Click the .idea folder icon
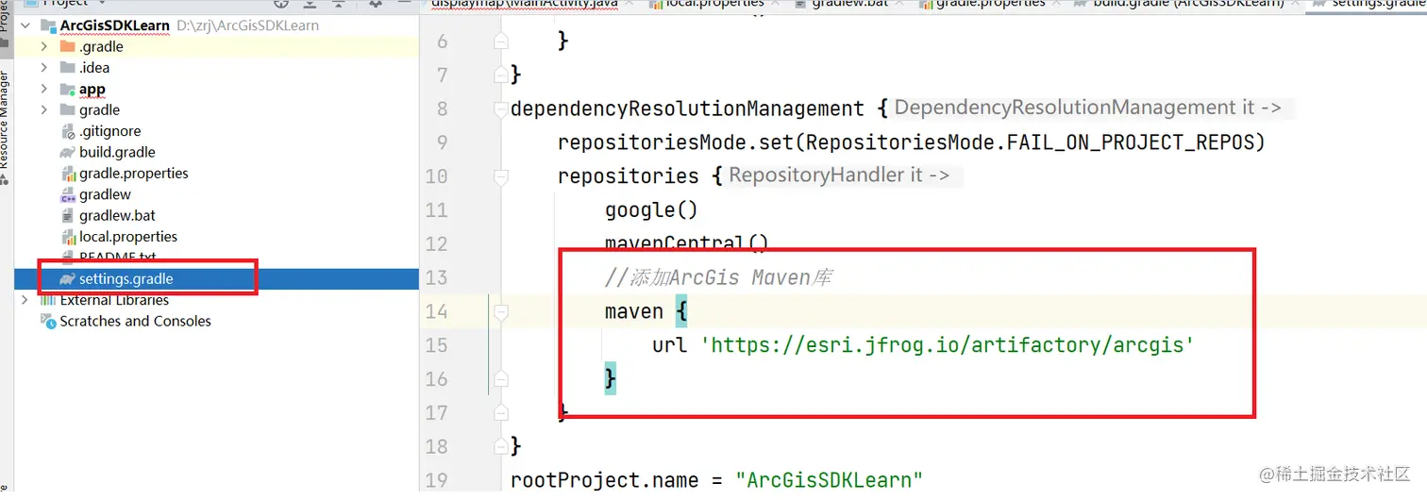 pyautogui.click(x=67, y=67)
